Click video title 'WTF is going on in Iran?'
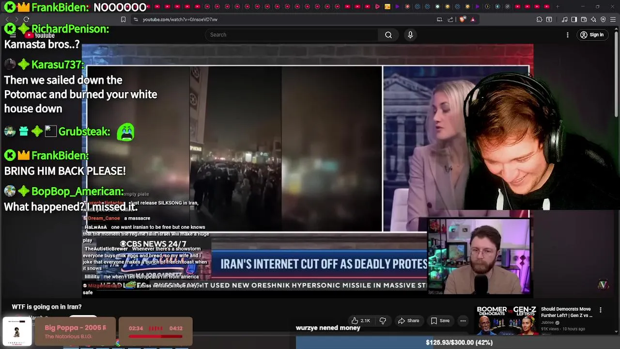 coord(46,307)
